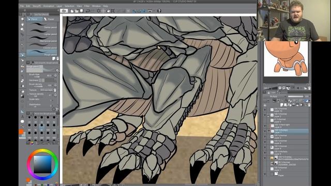Open the Help question mark icon
Screen dimensions: 331x186
tap(159, 11)
